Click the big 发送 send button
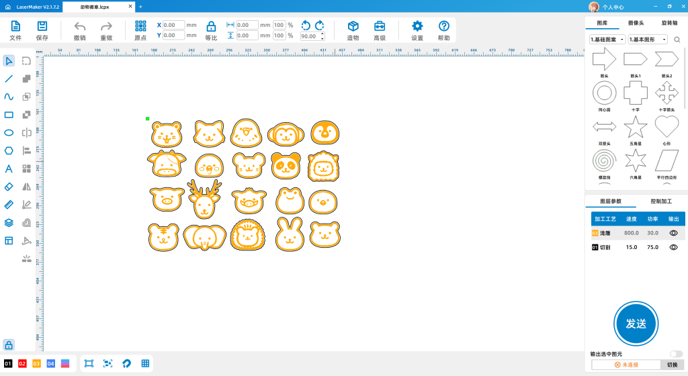The width and height of the screenshot is (688, 376). (636, 324)
